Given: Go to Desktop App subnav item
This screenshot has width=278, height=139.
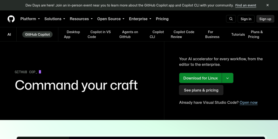Looking at the screenshot, I should pyautogui.click(x=72, y=34).
